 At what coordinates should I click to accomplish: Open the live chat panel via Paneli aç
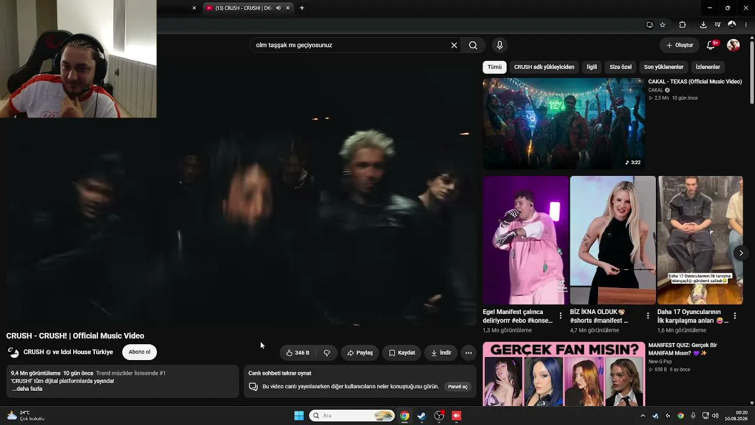coord(458,387)
